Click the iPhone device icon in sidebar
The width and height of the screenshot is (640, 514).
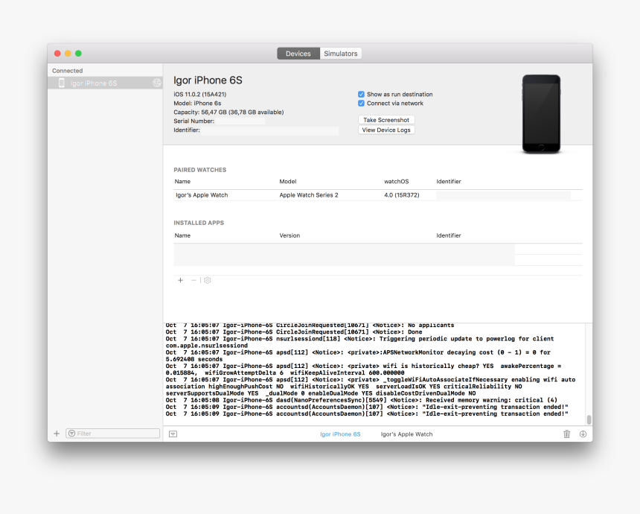[62, 83]
